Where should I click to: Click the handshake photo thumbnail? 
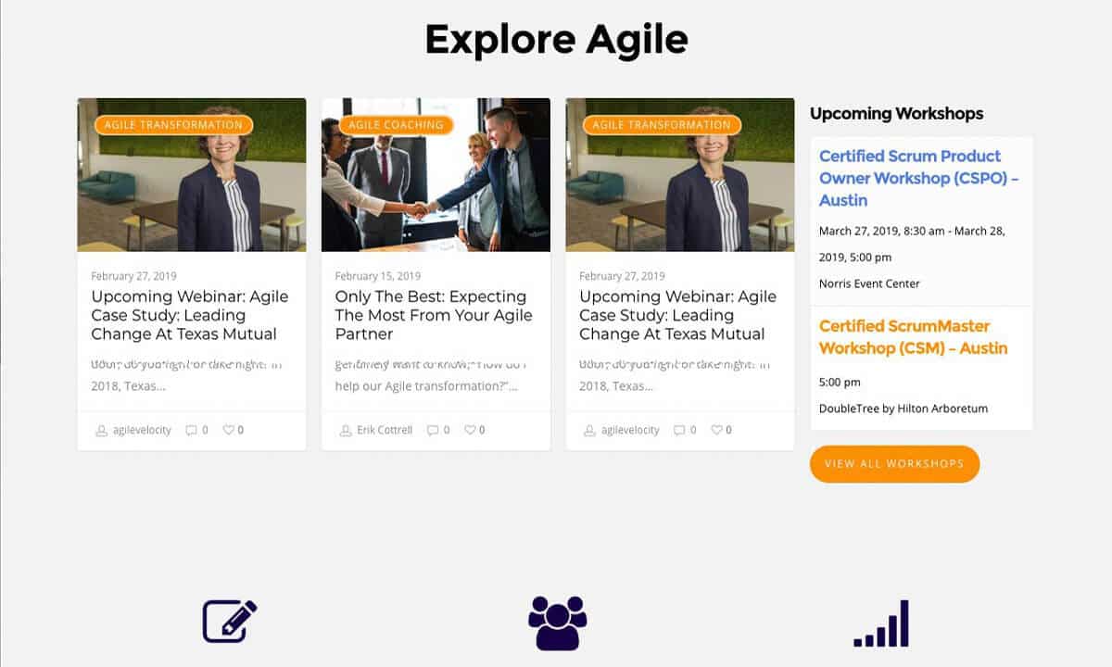[x=436, y=185]
